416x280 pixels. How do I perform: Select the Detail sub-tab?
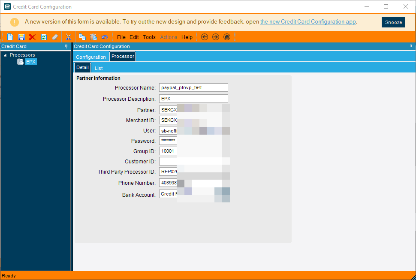coord(82,67)
